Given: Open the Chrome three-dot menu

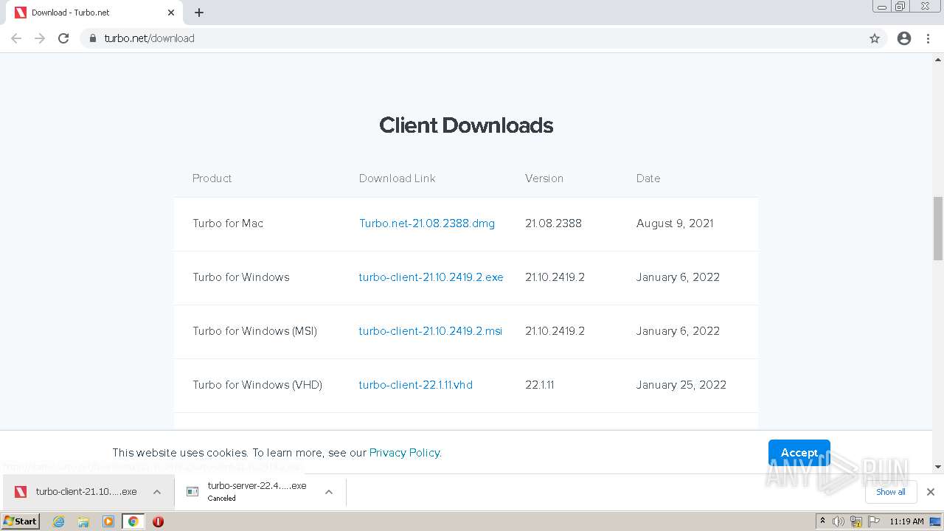Looking at the screenshot, I should [929, 38].
